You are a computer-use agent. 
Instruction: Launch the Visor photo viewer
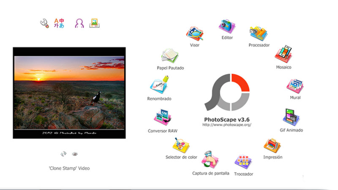(194, 34)
